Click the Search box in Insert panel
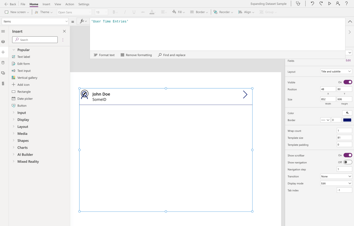This screenshot has width=354, height=226. (35, 40)
